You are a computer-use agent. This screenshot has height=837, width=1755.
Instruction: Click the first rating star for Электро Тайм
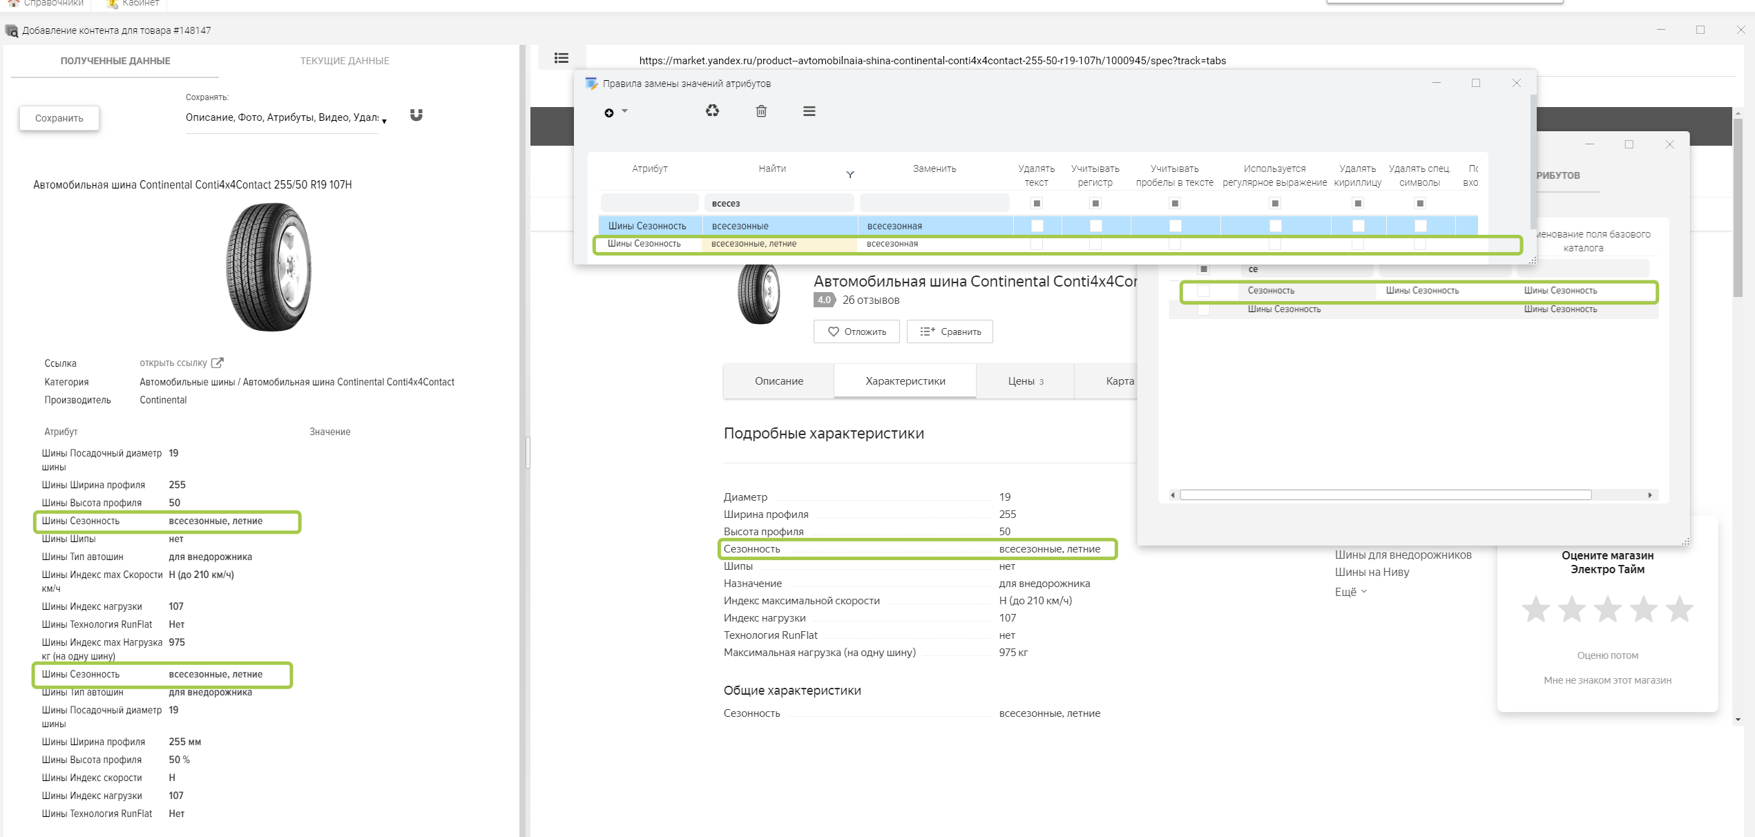pyautogui.click(x=1535, y=609)
